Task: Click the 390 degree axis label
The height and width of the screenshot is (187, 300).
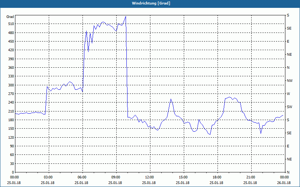Action: click(11, 59)
